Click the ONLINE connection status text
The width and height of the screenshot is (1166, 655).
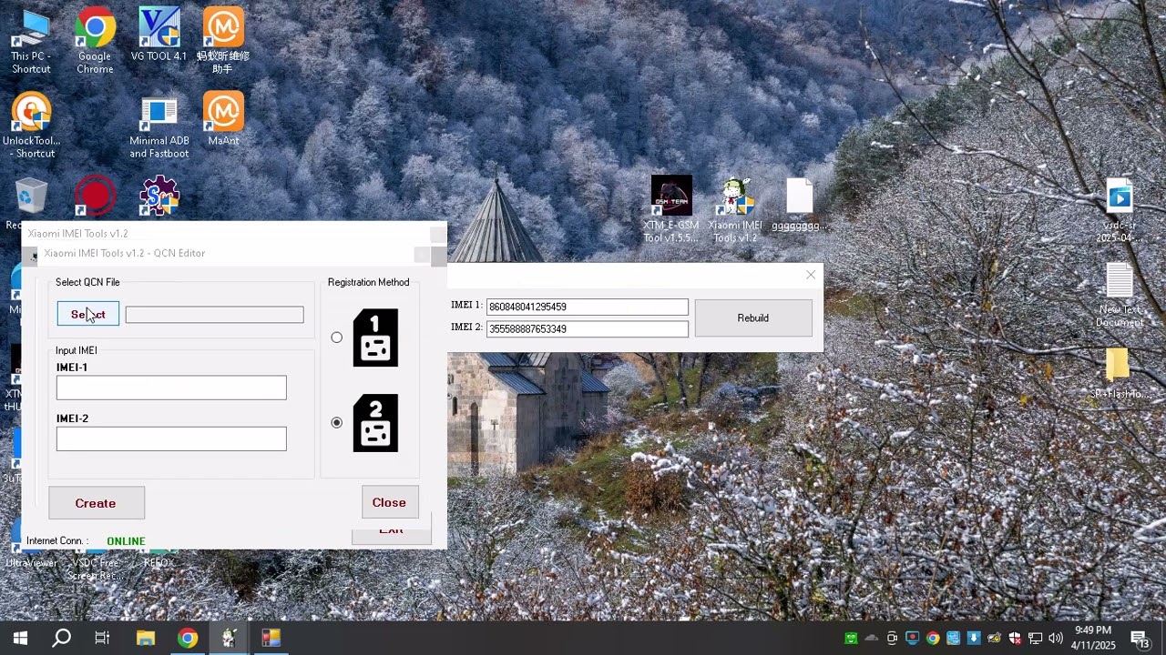click(126, 541)
